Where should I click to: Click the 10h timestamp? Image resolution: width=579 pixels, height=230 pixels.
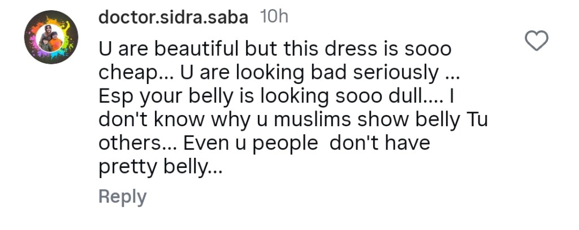274,17
